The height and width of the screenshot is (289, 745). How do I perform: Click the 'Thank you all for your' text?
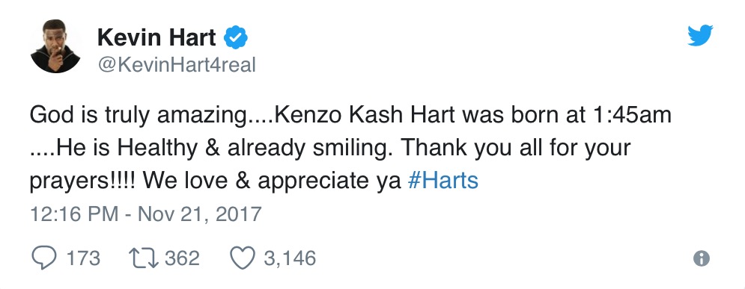coord(516,149)
